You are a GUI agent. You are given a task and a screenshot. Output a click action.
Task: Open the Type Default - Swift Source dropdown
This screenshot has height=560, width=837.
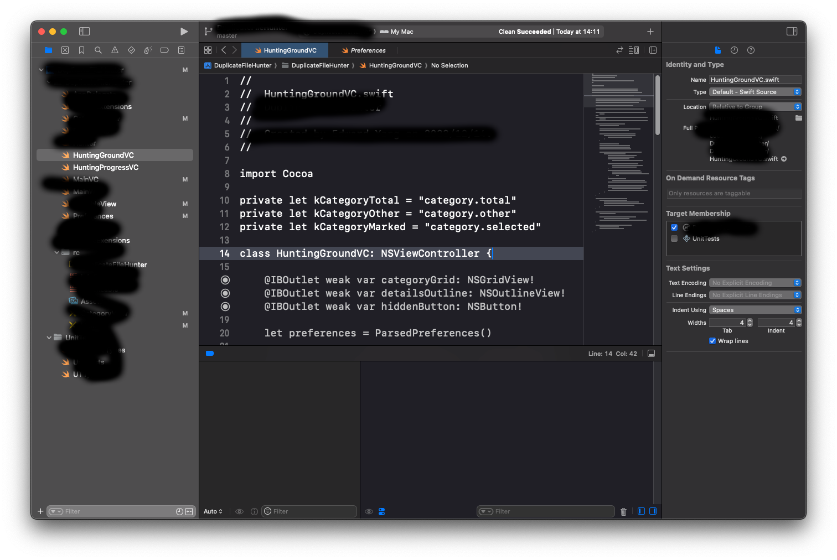[x=755, y=92]
